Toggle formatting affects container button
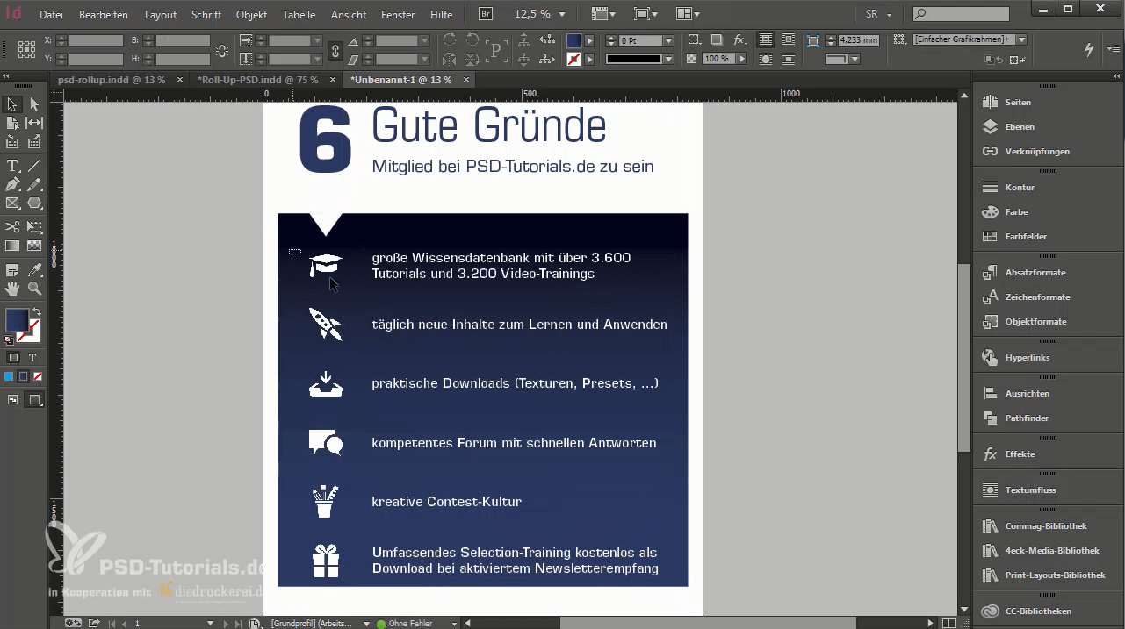 coord(13,358)
